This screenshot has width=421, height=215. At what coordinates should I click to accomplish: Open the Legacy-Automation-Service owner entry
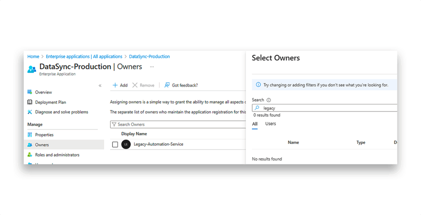click(158, 144)
